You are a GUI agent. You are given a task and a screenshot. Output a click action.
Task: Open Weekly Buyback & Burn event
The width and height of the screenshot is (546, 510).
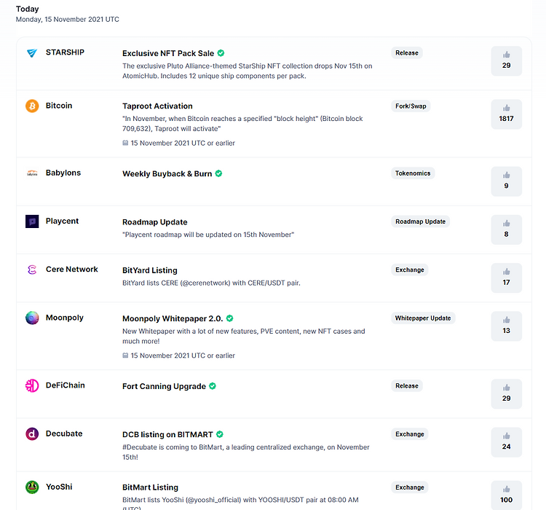click(167, 173)
